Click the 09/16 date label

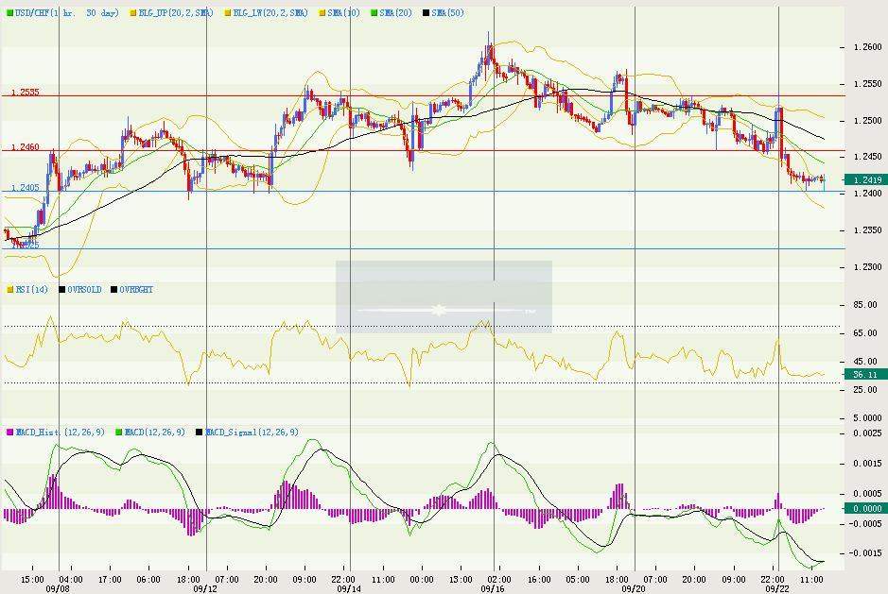(x=493, y=588)
